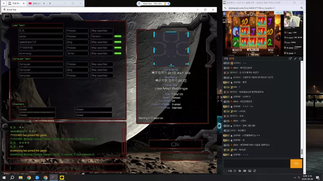Open the yellow KakaoTalk taskbar icon
The height and width of the screenshot is (181, 323).
point(62,178)
